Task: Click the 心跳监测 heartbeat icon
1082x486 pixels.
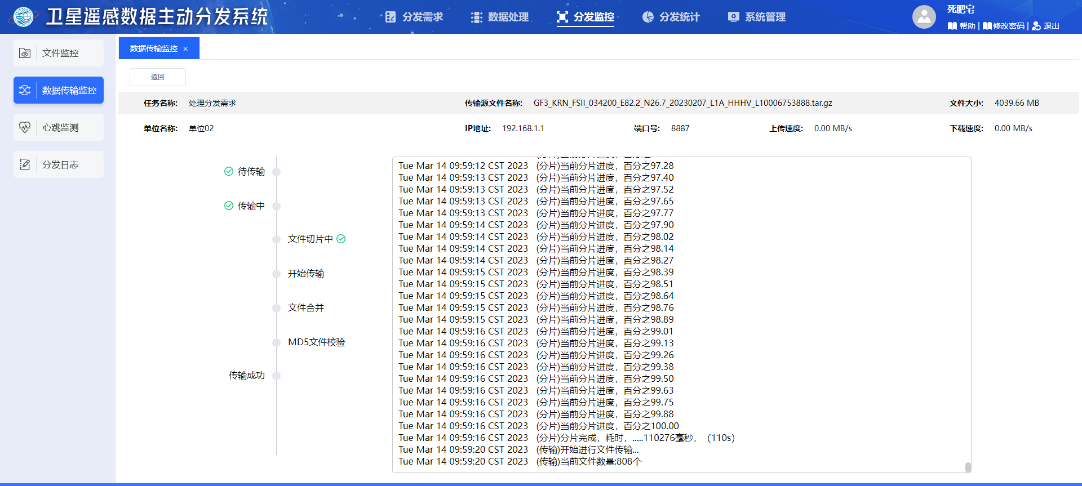Action: click(25, 127)
